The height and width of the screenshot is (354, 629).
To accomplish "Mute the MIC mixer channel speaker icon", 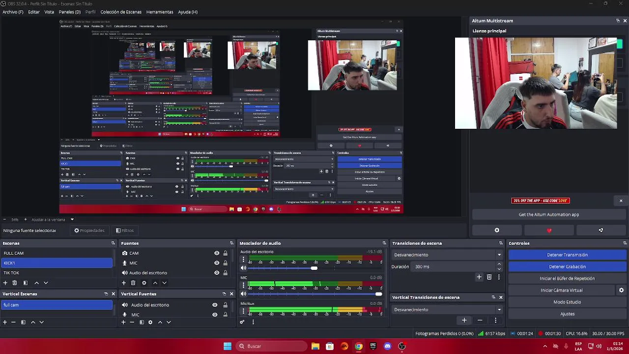I will pyautogui.click(x=243, y=294).
